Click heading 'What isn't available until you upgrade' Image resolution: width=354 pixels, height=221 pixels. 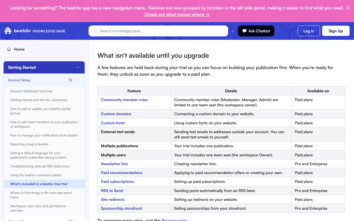click(153, 56)
